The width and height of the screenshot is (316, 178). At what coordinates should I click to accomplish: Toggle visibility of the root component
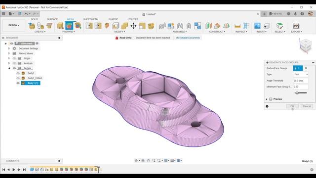[12, 44]
